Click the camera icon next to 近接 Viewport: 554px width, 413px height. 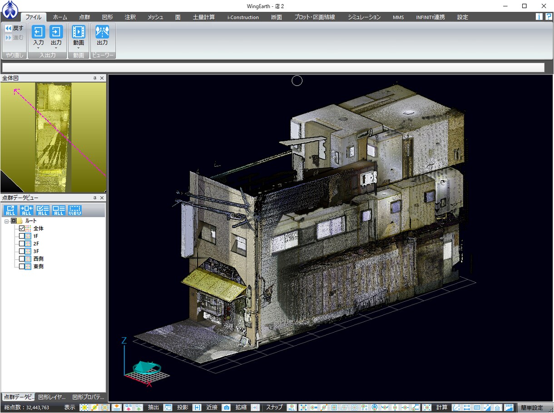tap(226, 408)
